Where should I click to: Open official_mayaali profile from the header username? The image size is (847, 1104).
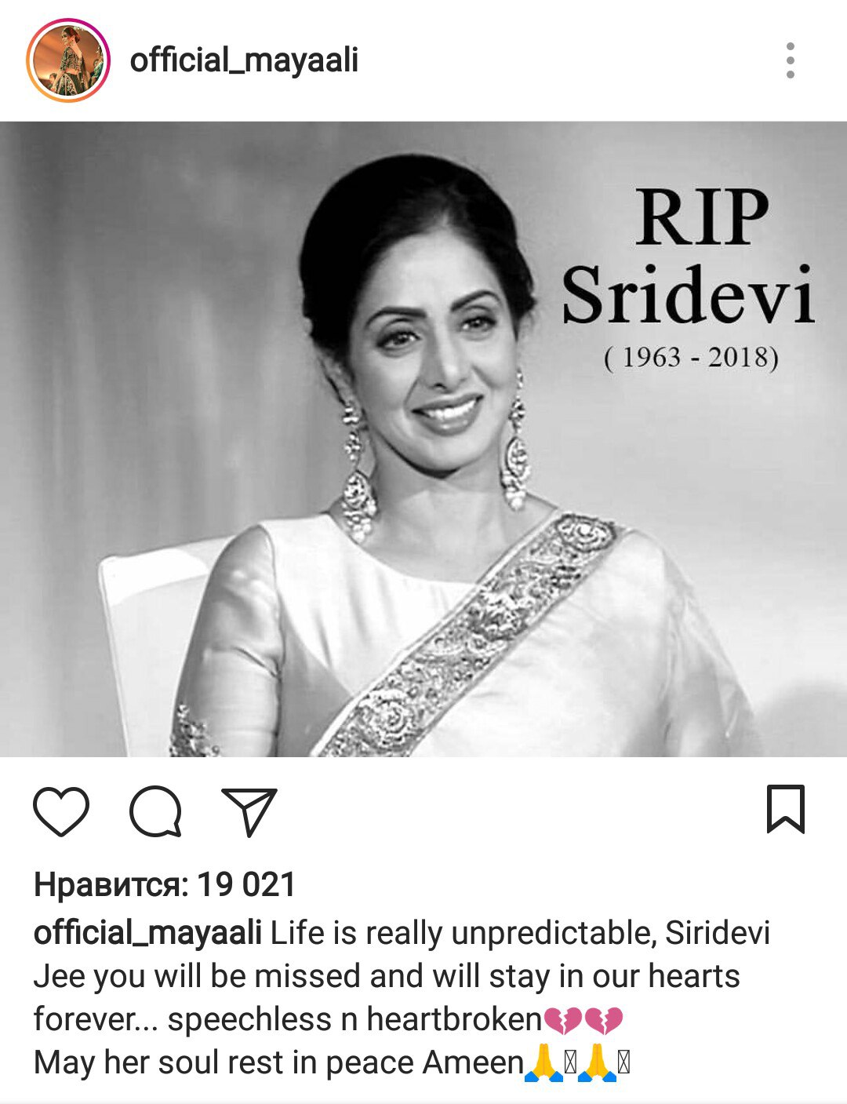[244, 60]
